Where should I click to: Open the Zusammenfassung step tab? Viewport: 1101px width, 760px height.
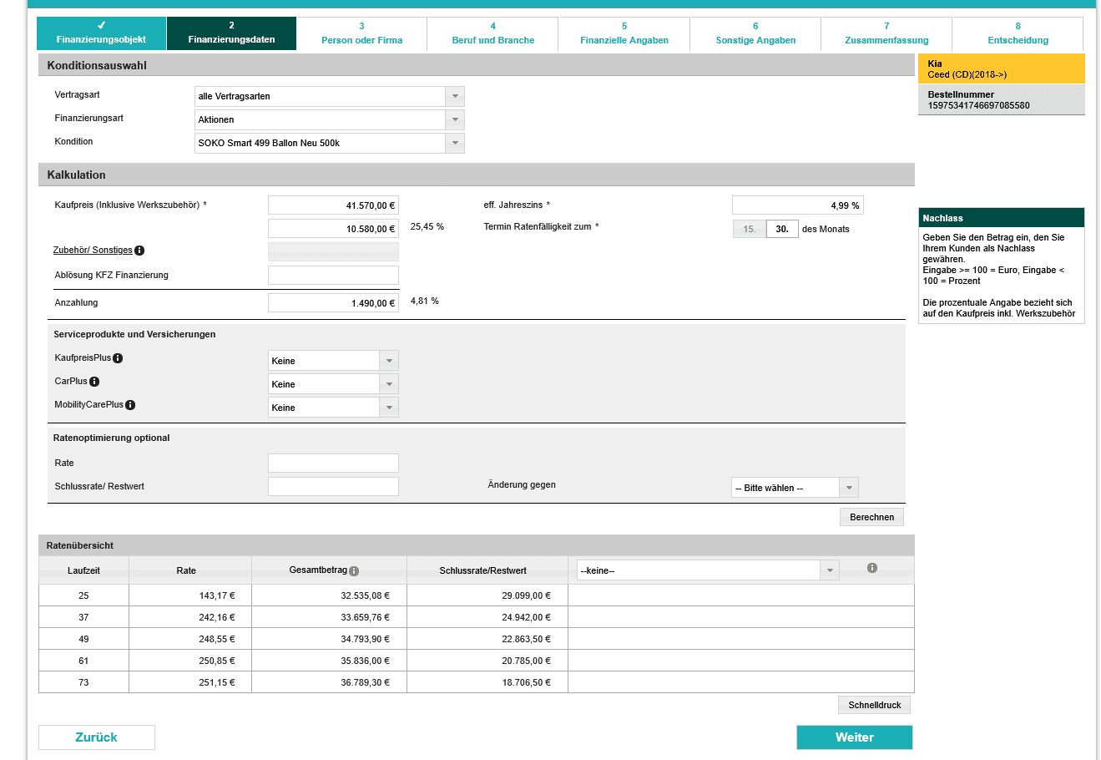pyautogui.click(x=886, y=33)
